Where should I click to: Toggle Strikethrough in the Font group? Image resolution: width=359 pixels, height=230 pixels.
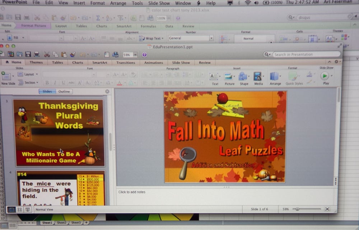[71, 83]
